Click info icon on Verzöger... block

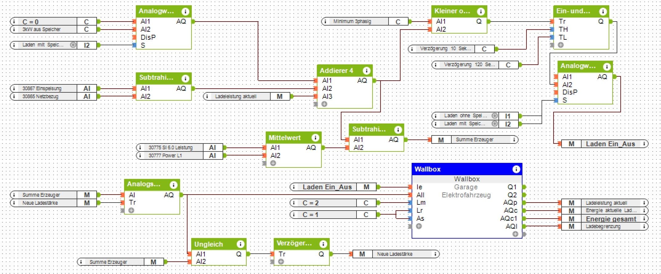pyautogui.click(x=323, y=244)
